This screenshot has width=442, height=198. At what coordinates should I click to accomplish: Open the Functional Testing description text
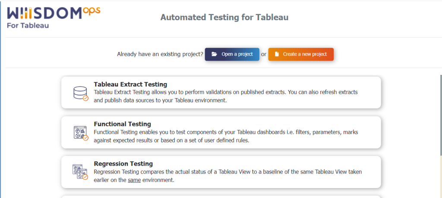(x=225, y=136)
